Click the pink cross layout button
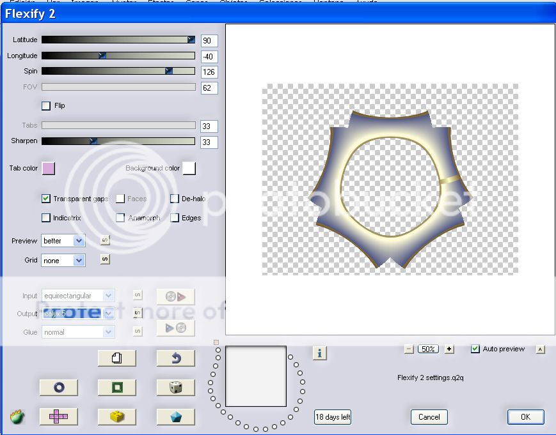556x435 pixels. click(58, 416)
